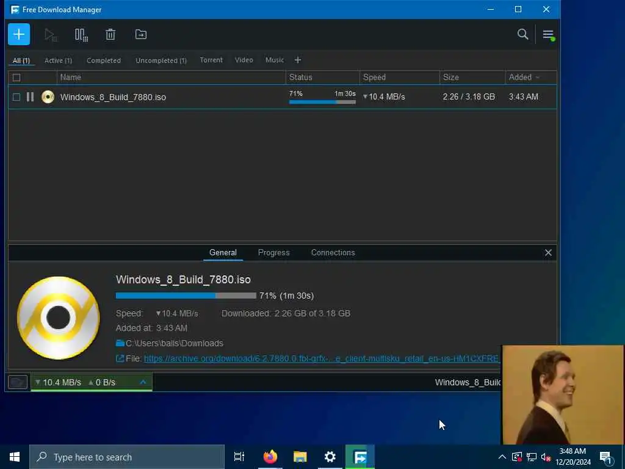
Task: Click the status bar upload speed 0 B/s
Action: (102, 382)
